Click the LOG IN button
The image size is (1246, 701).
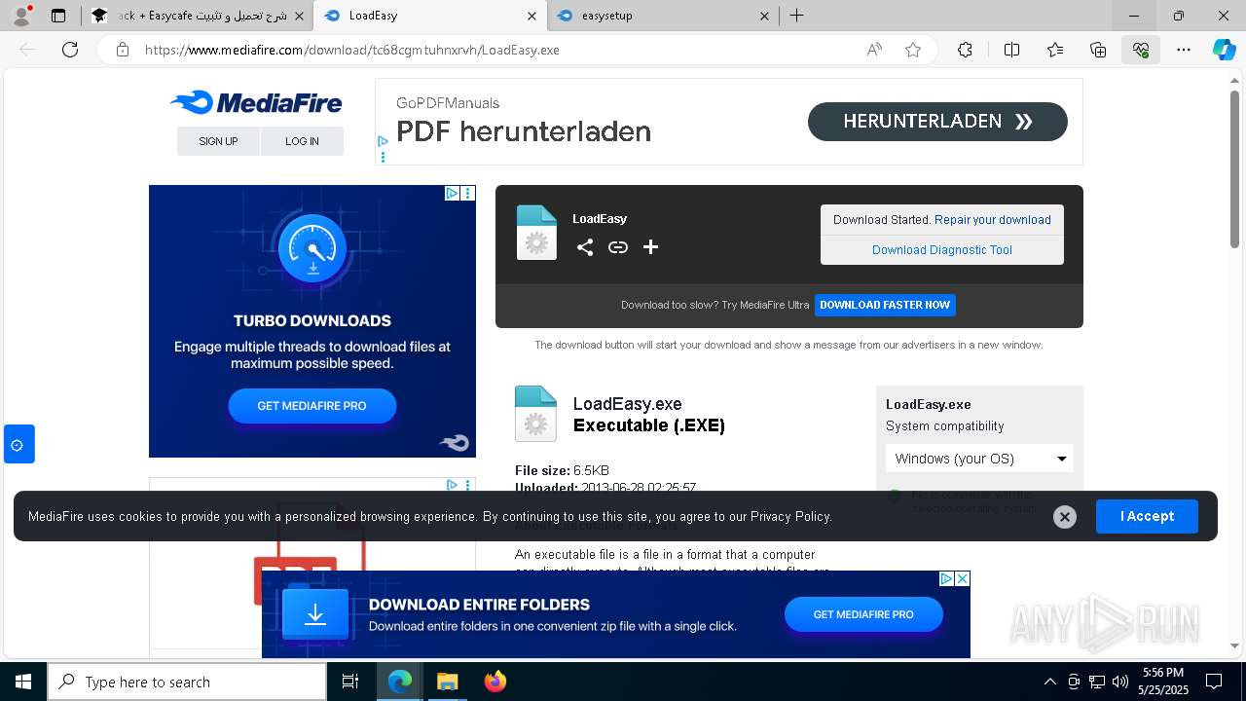coord(302,141)
